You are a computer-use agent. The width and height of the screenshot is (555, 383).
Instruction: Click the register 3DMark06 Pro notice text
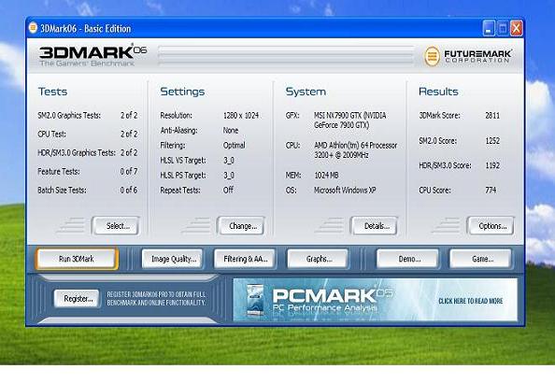[156, 299]
